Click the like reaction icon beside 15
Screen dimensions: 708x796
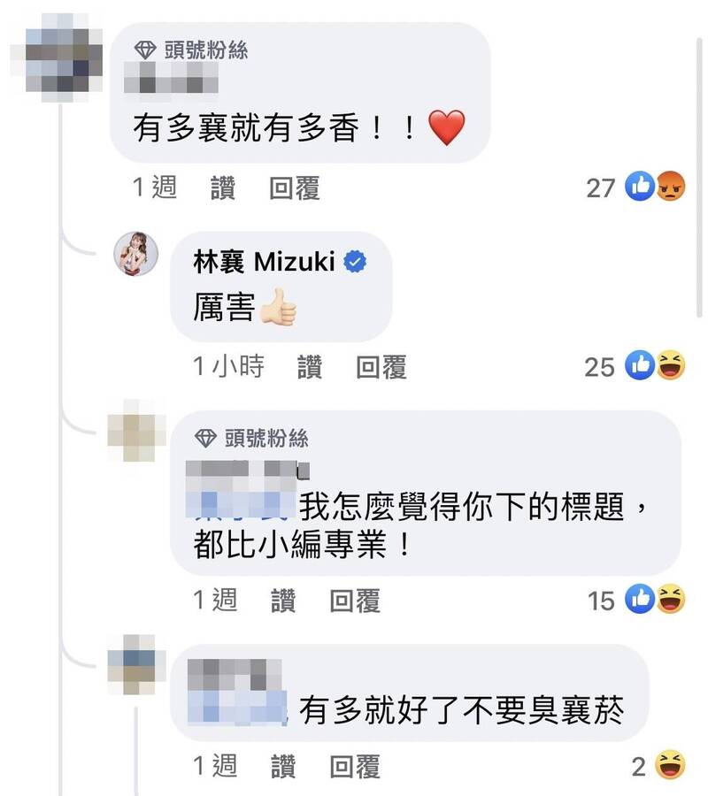pyautogui.click(x=640, y=599)
